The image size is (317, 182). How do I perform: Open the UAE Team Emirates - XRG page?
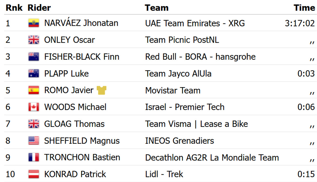click(x=195, y=23)
